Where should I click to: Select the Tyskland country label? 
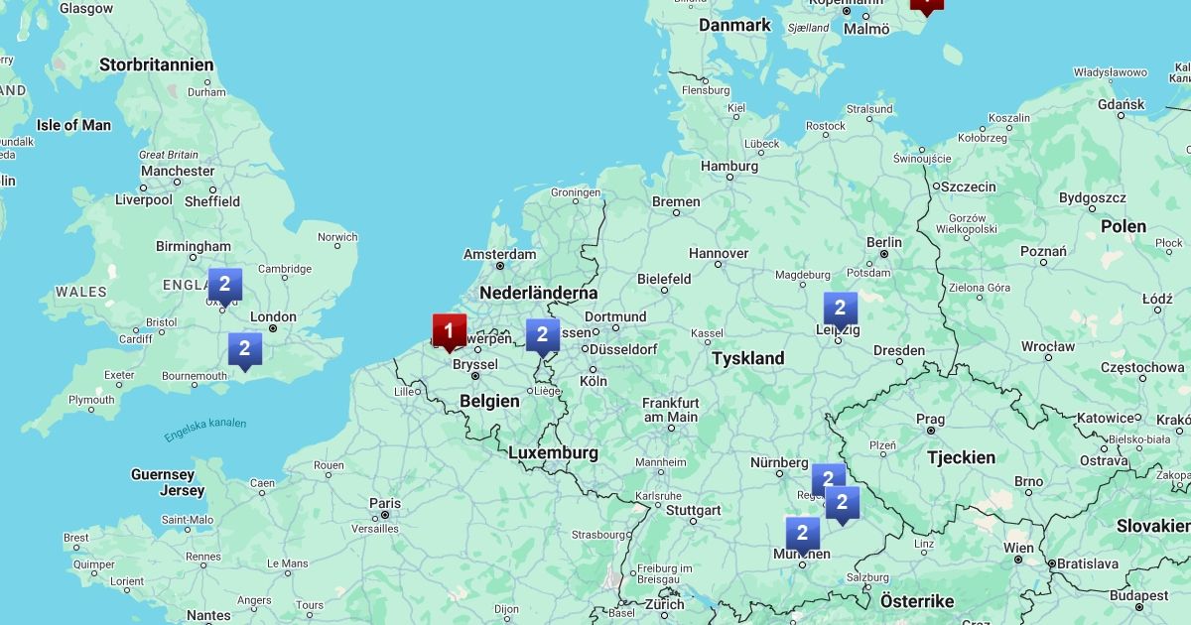tap(748, 358)
